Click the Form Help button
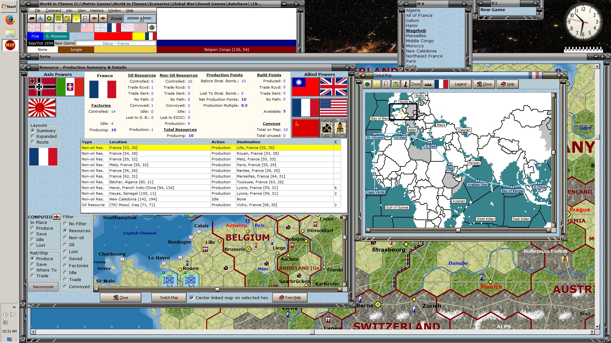 tap(290, 298)
